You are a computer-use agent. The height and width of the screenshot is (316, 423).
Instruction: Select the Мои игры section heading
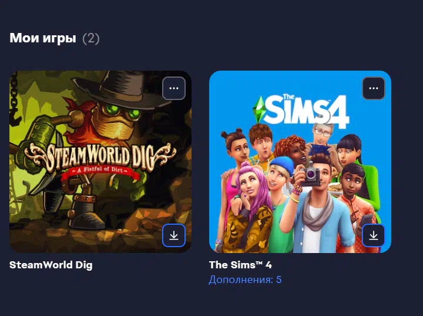[43, 38]
